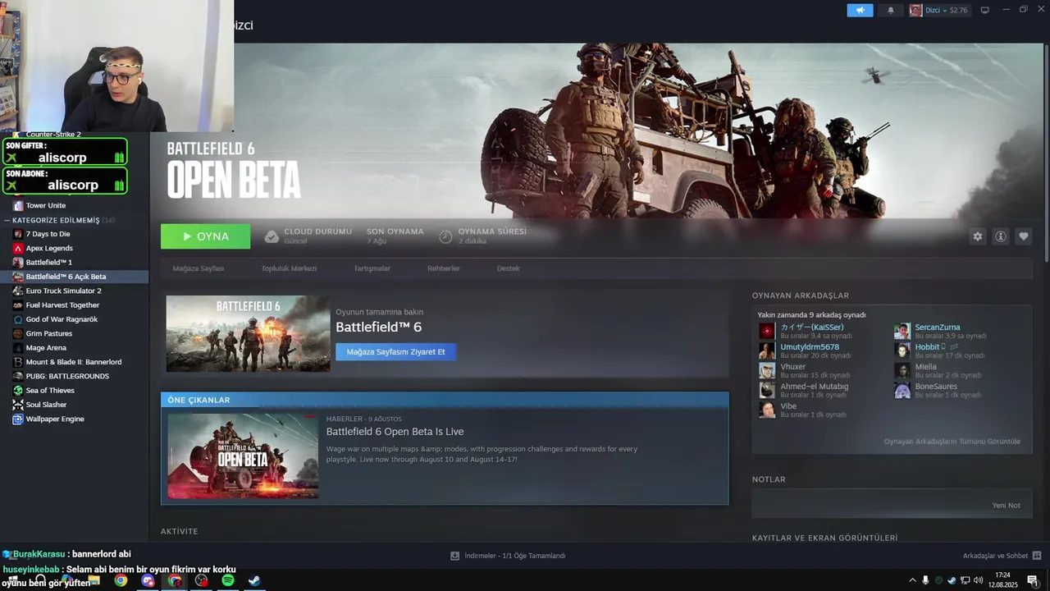Click KaiSSer friend avatar
The image size is (1050, 591).
767,331
